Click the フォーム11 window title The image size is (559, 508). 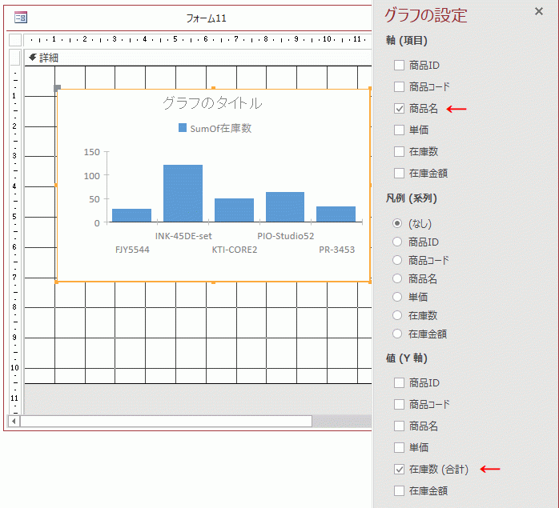pos(206,18)
